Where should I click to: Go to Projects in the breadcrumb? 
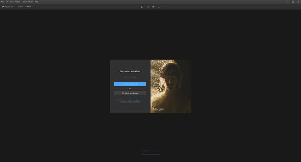click(20, 7)
